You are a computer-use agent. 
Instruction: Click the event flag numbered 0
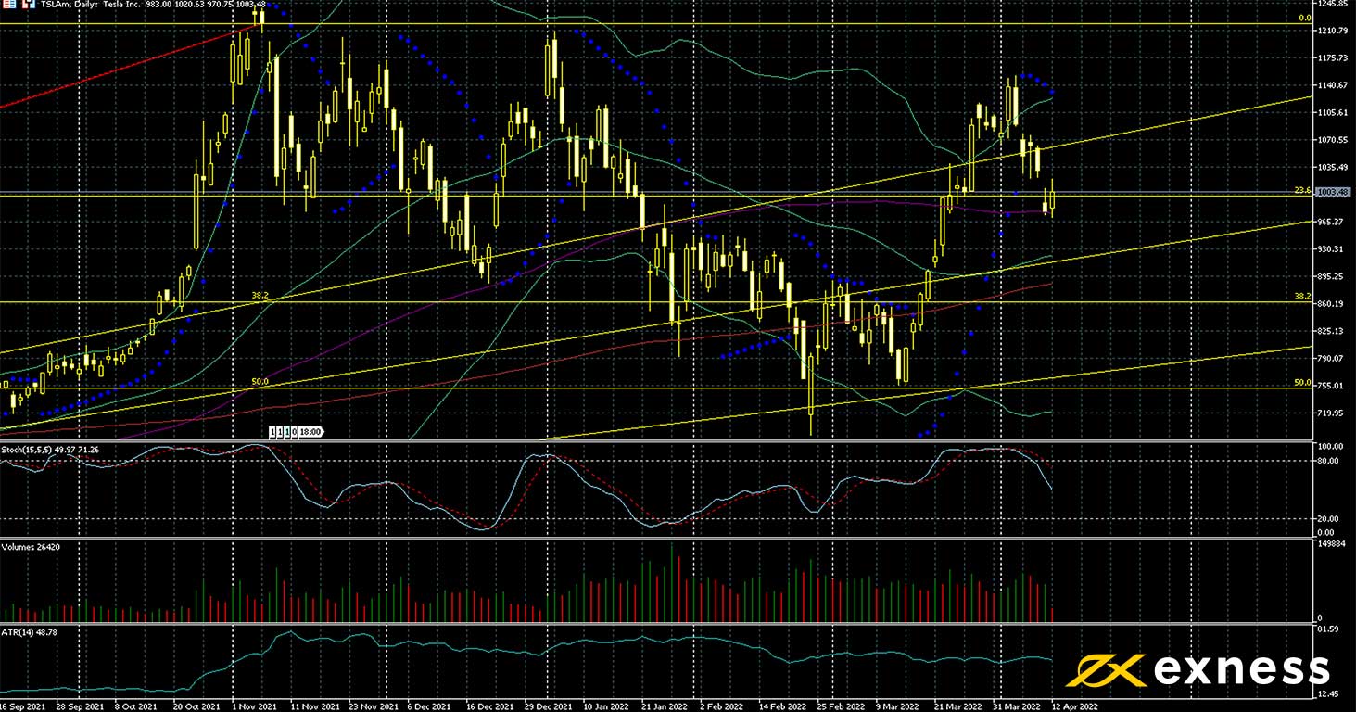294,432
